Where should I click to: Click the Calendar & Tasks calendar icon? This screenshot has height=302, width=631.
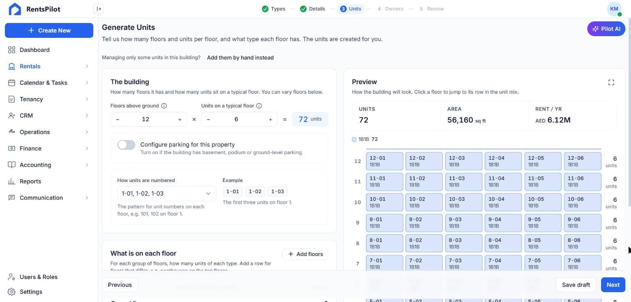[12, 83]
